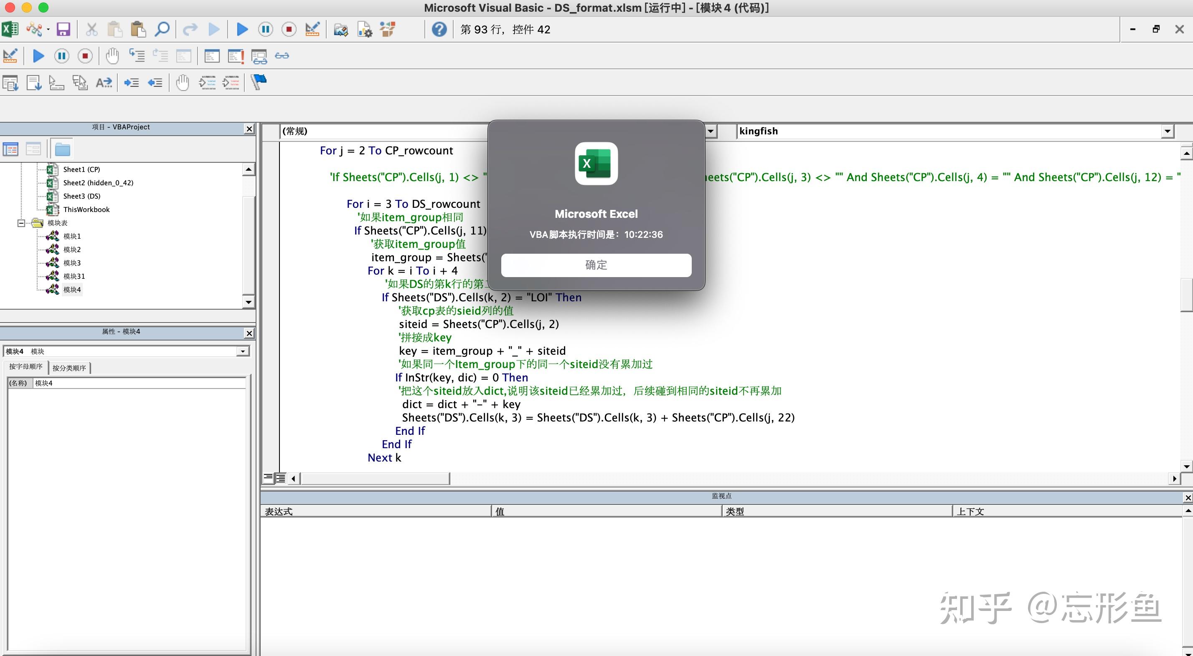Click the Find magnifier icon

coord(162,30)
